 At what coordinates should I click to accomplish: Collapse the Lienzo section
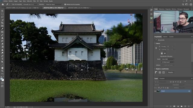(x=155, y=43)
